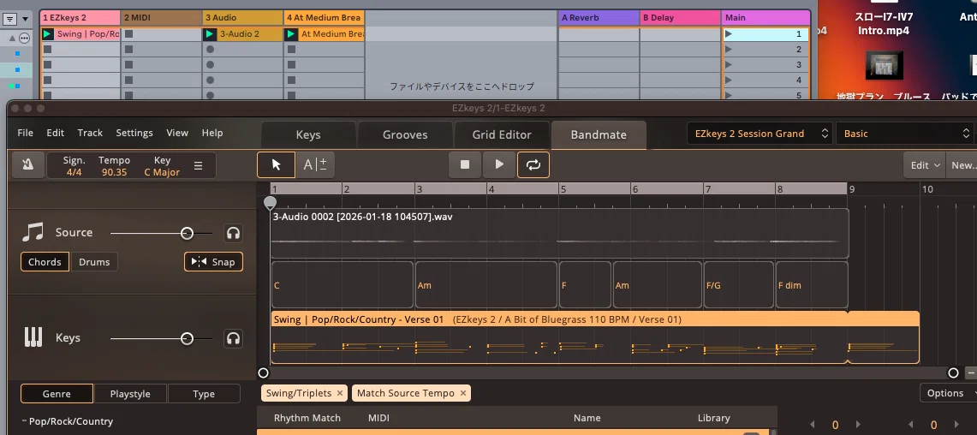Select the Genre filter tab

click(x=57, y=394)
